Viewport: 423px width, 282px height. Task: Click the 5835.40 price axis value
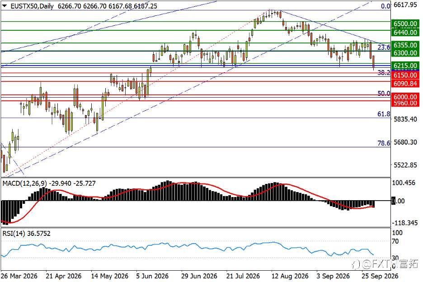(405, 119)
